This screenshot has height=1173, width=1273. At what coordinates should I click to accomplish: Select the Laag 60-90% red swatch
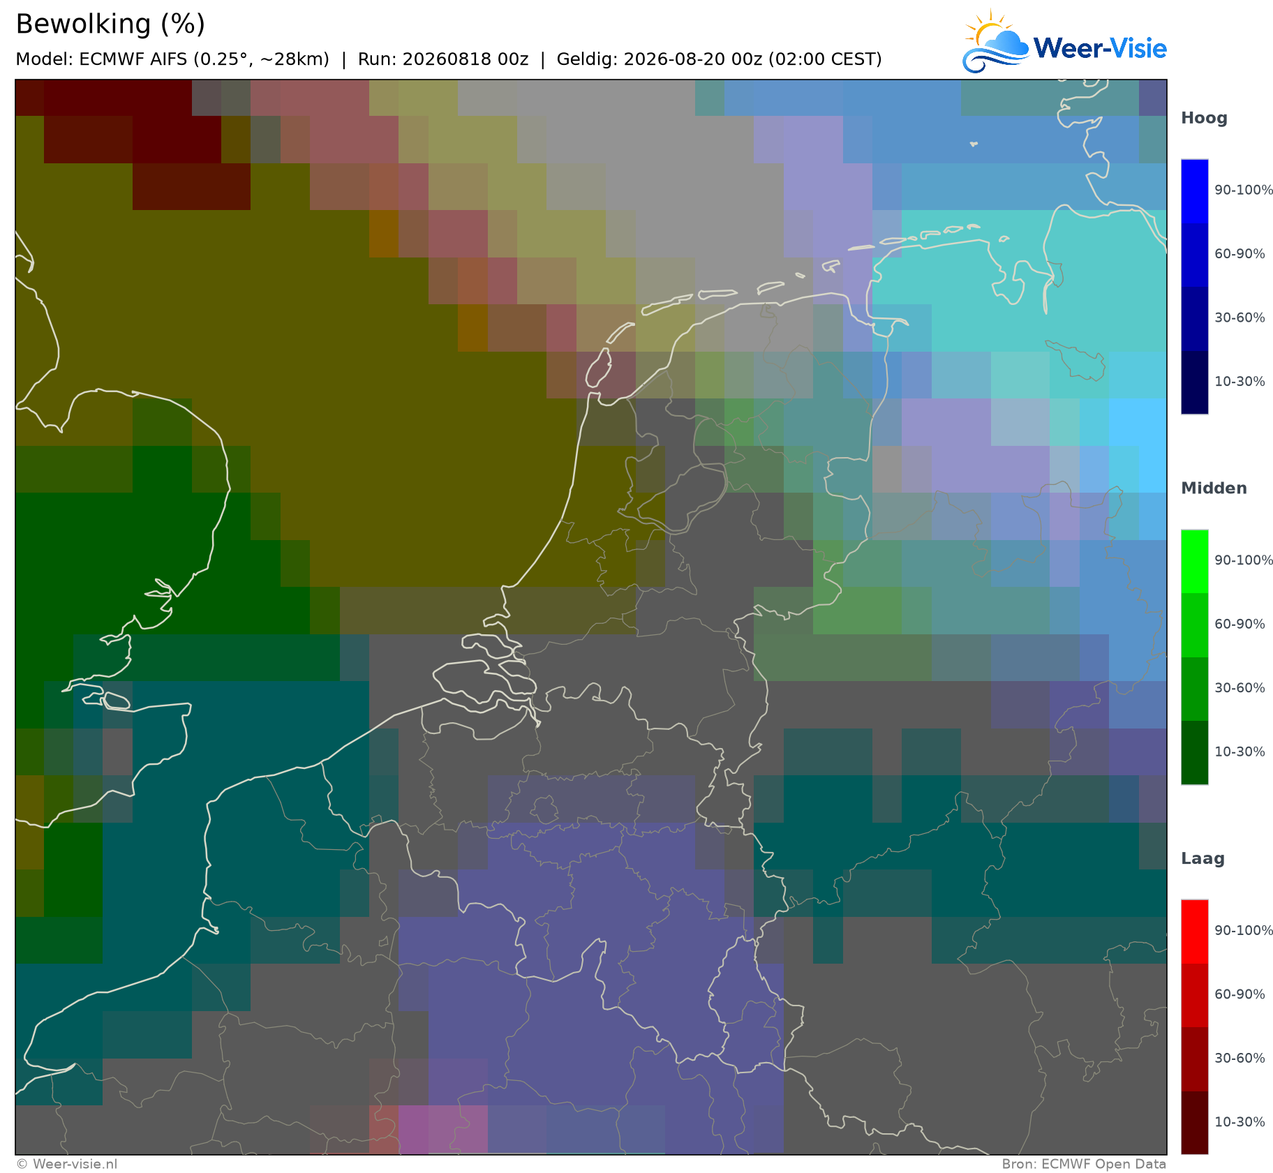tap(1194, 995)
